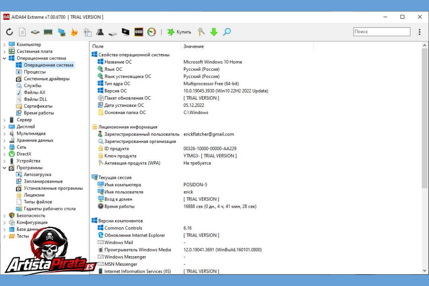Open the monitor diagnostics toolbar icon
Screen dimensions: 429x286
point(126,32)
